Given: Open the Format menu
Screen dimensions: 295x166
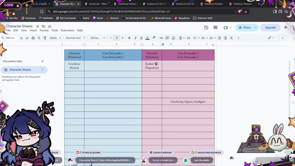Looking at the screenshot, I should tap(44, 30).
